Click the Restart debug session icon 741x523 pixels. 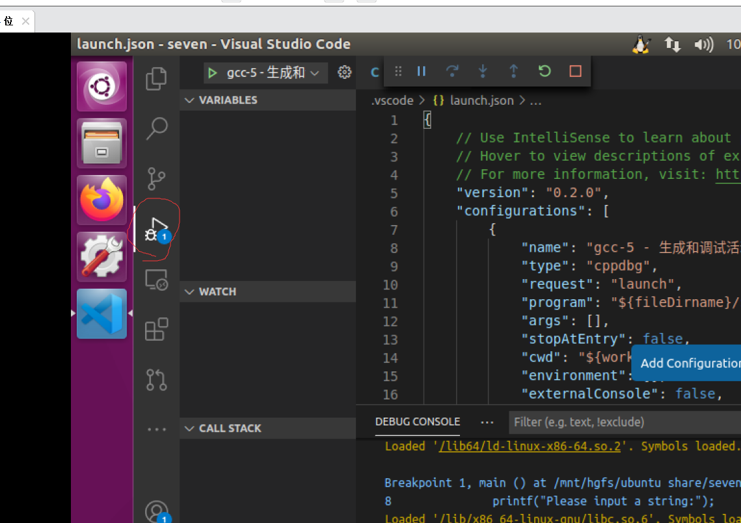(544, 72)
